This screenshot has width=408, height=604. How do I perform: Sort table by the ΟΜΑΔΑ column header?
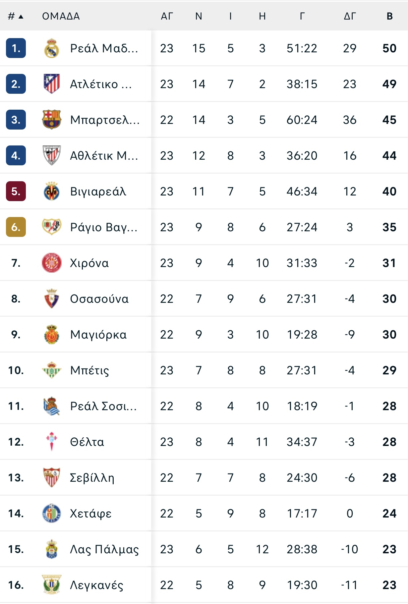61,16
